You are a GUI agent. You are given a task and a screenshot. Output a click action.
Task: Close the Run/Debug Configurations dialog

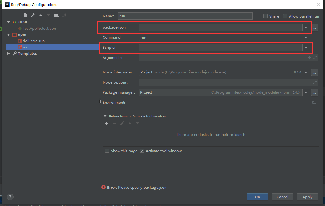click(318, 4)
